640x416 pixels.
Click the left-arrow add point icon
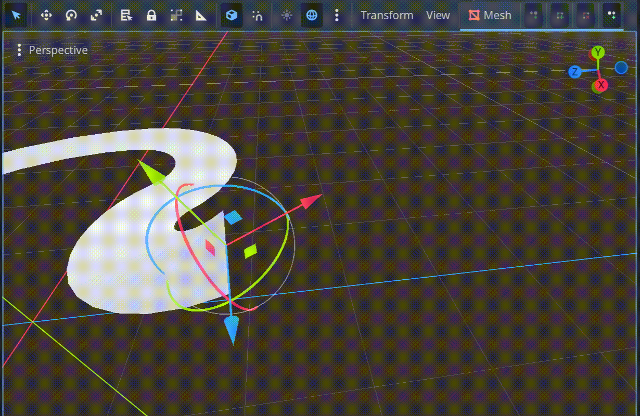click(x=533, y=15)
